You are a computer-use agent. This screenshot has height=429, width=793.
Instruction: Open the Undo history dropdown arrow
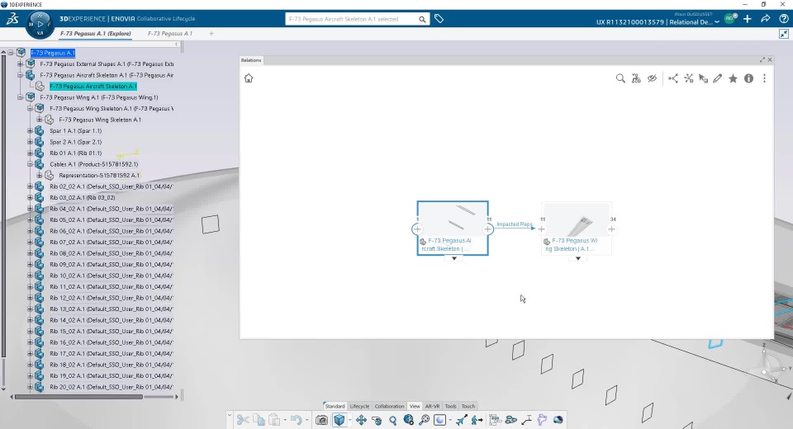306,421
